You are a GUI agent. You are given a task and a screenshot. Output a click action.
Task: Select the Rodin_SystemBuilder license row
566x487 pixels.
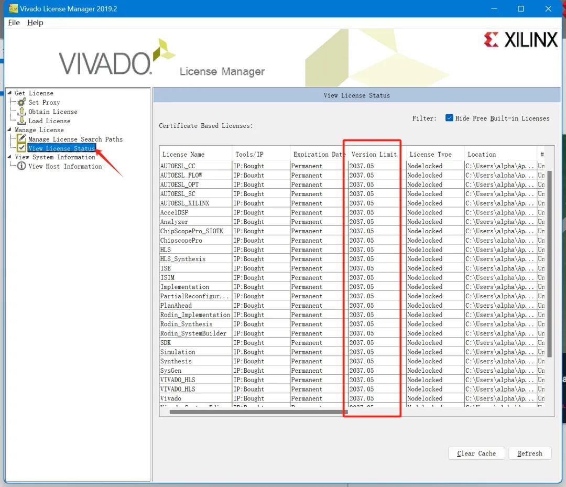click(x=352, y=333)
